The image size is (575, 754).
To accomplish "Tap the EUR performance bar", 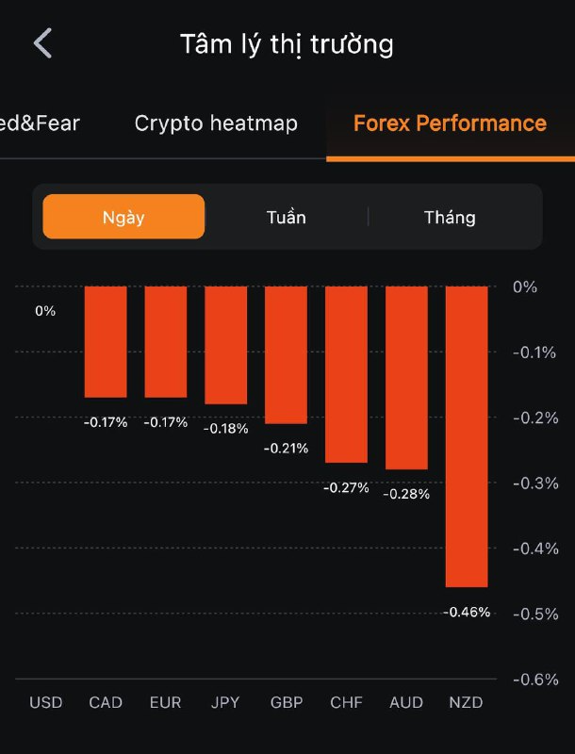I will tap(165, 341).
